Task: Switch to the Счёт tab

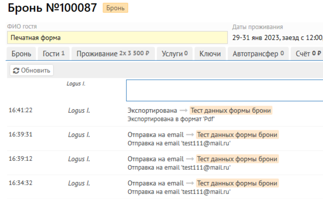Action: coord(307,54)
